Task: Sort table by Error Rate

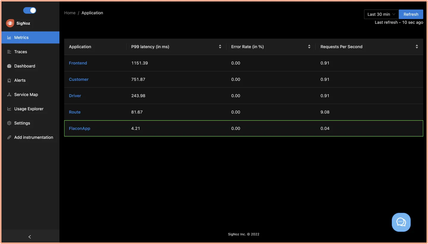Action: click(309, 47)
